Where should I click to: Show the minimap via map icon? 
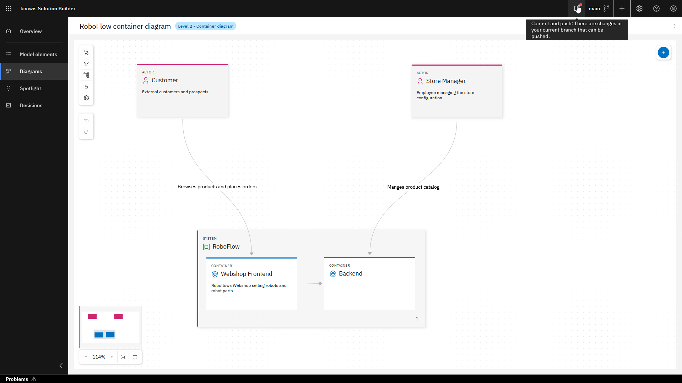(135, 357)
